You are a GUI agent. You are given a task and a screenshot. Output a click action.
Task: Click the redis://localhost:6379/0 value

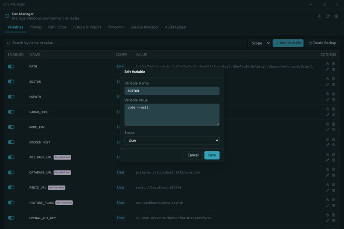click(x=158, y=188)
